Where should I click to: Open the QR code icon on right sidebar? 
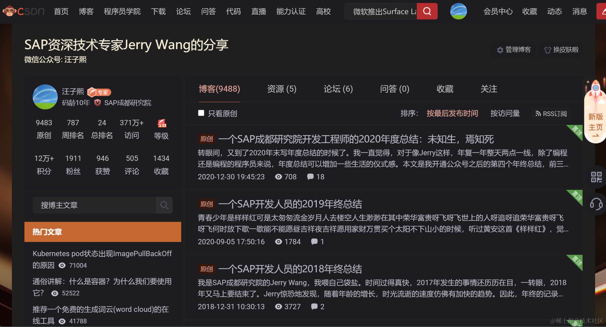pyautogui.click(x=596, y=177)
